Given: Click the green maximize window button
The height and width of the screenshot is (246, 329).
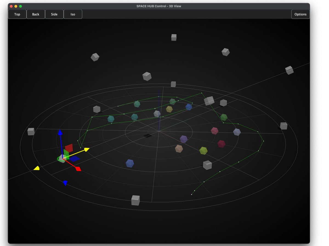Looking at the screenshot, I should 20,6.
